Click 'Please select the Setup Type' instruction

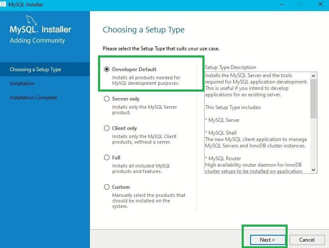click(161, 49)
